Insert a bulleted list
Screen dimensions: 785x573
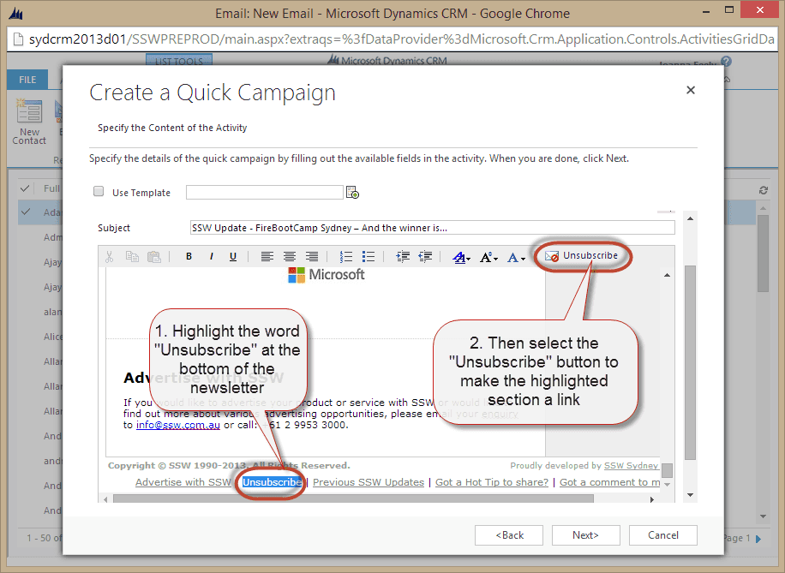[x=369, y=256]
